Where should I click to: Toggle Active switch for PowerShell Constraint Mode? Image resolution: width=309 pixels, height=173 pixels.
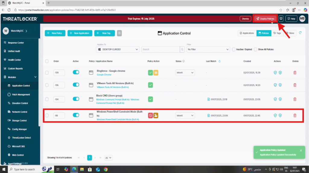click(76, 115)
